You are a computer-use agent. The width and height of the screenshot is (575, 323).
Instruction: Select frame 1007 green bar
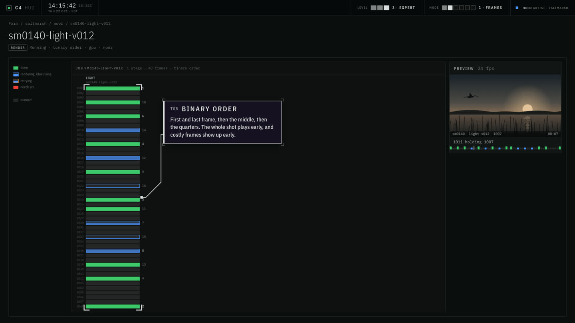113,116
